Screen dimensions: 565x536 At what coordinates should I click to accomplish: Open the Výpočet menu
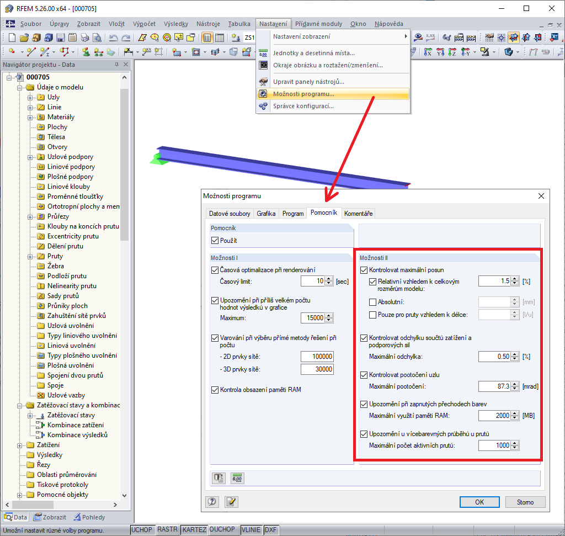144,24
